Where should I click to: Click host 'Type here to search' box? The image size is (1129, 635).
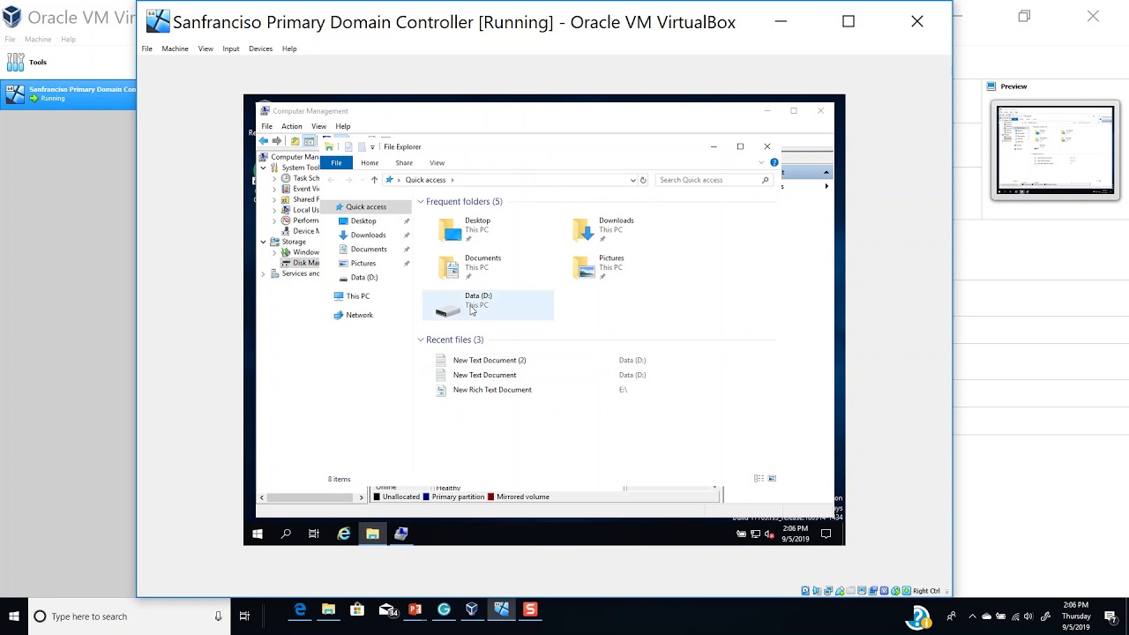coord(127,616)
